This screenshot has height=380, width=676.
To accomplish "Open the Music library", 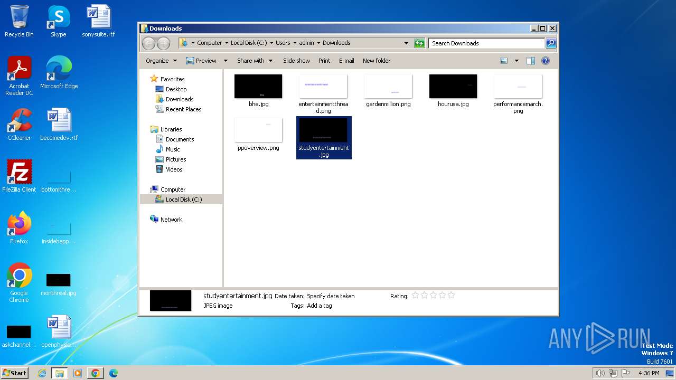I will click(173, 149).
